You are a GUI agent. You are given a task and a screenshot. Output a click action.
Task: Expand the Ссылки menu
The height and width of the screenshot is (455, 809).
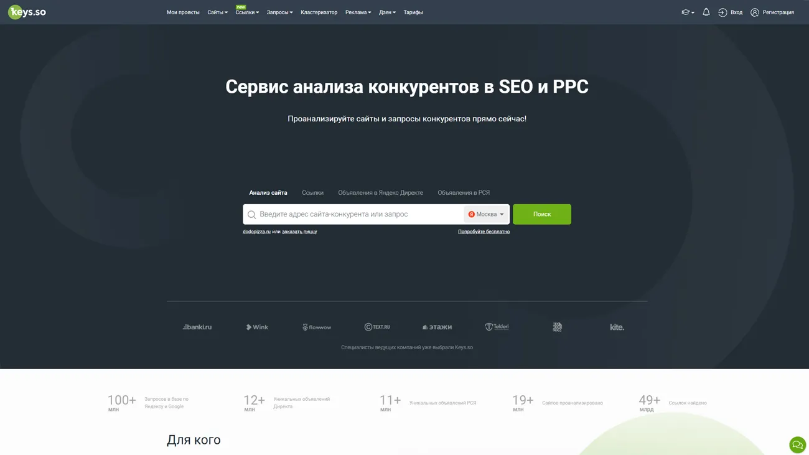click(247, 12)
